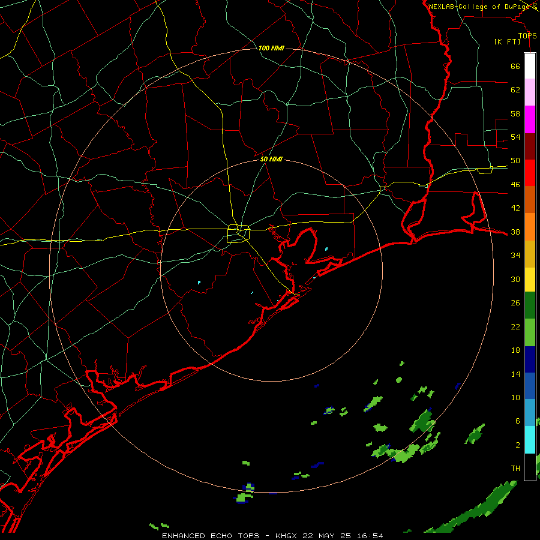The image size is (540, 540).
Task: Click the "38" legend value
Action: [x=515, y=232]
